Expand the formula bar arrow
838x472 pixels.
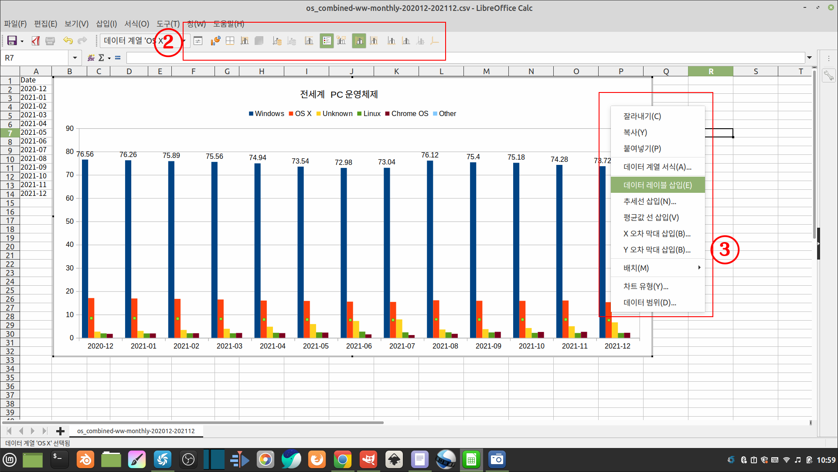click(x=810, y=58)
